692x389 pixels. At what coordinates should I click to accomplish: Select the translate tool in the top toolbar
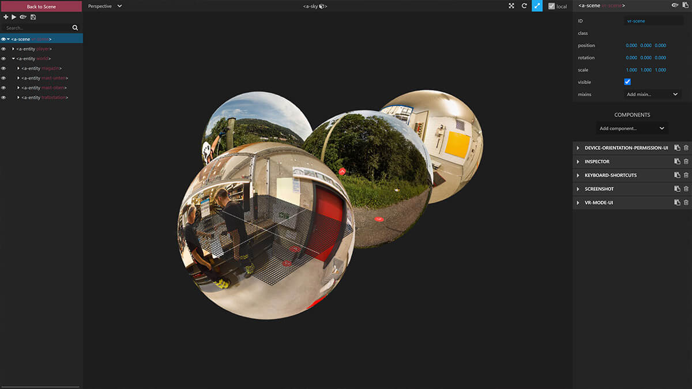[x=512, y=6]
